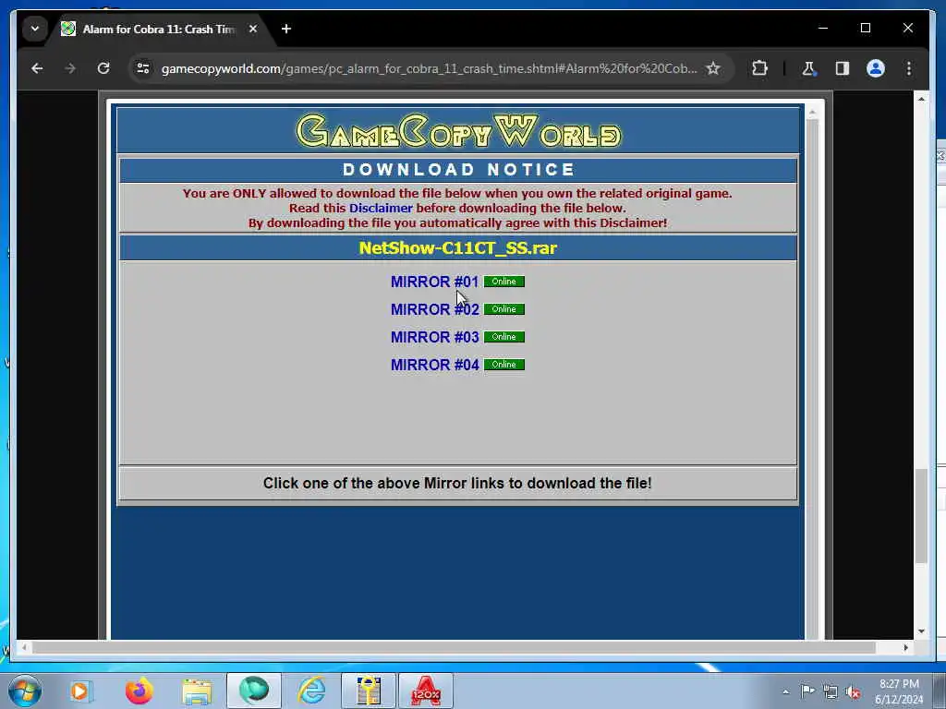The width and height of the screenshot is (946, 709).
Task: Open File Explorer from the taskbar
Action: [197, 691]
